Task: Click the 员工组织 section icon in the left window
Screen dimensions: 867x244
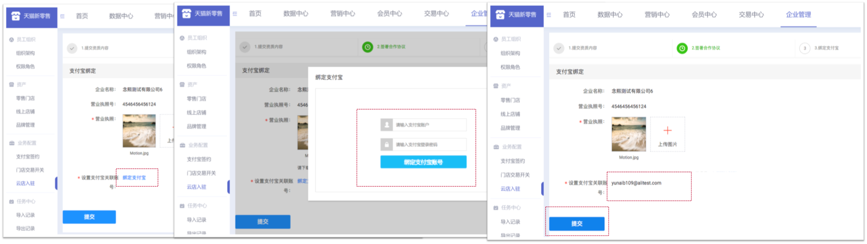Action: coord(11,40)
